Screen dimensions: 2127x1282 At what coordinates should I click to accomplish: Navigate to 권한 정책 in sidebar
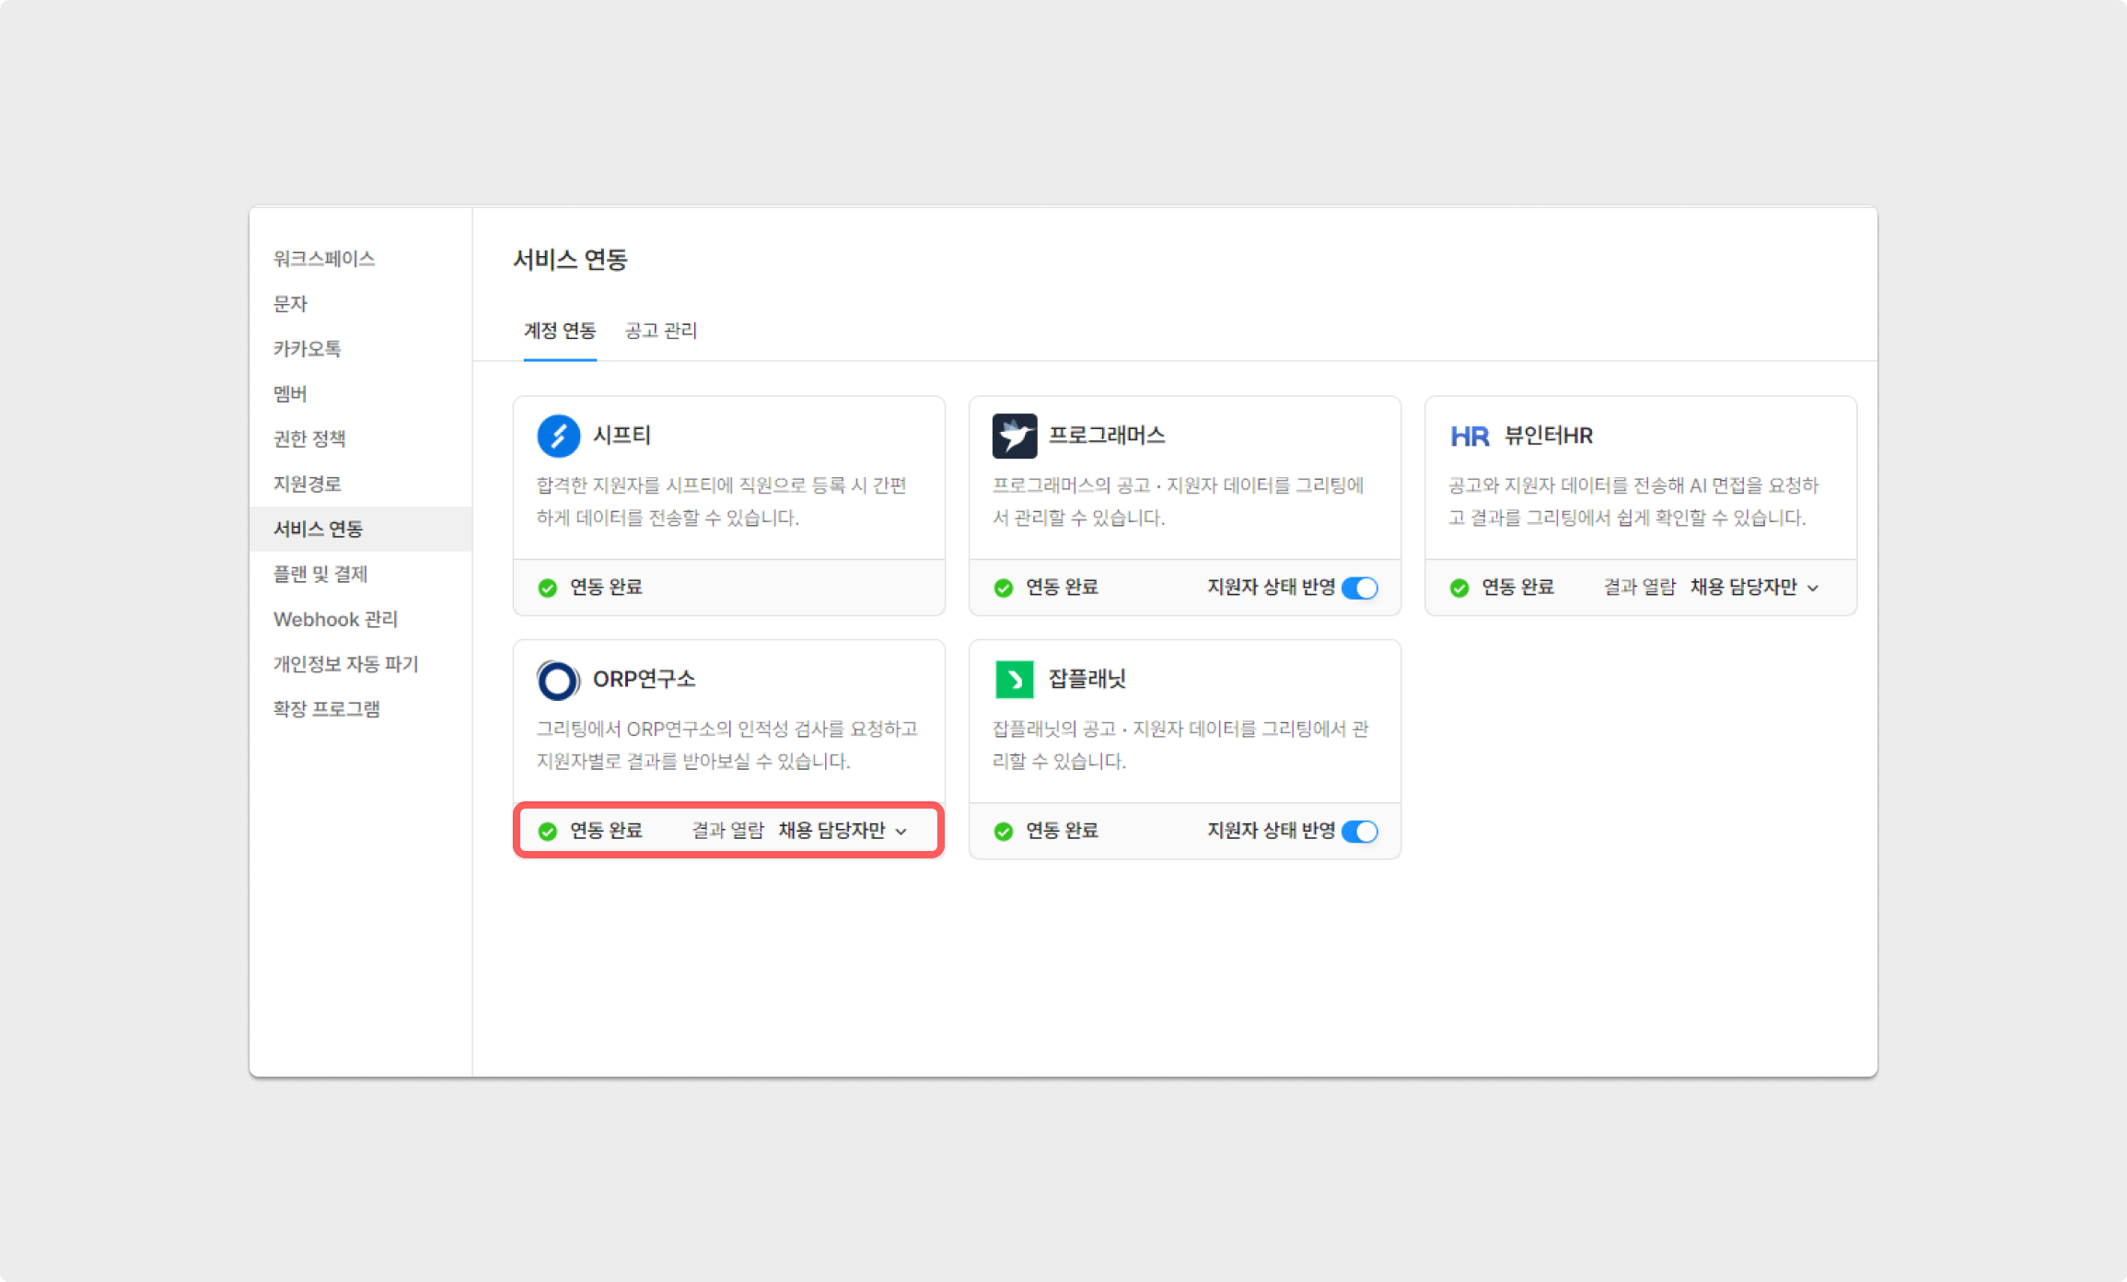309,438
